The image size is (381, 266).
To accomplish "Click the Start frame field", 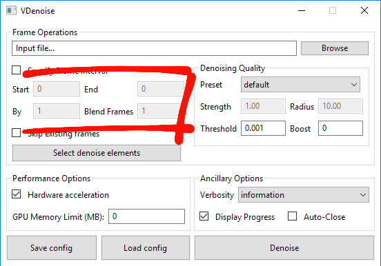I will (57, 89).
